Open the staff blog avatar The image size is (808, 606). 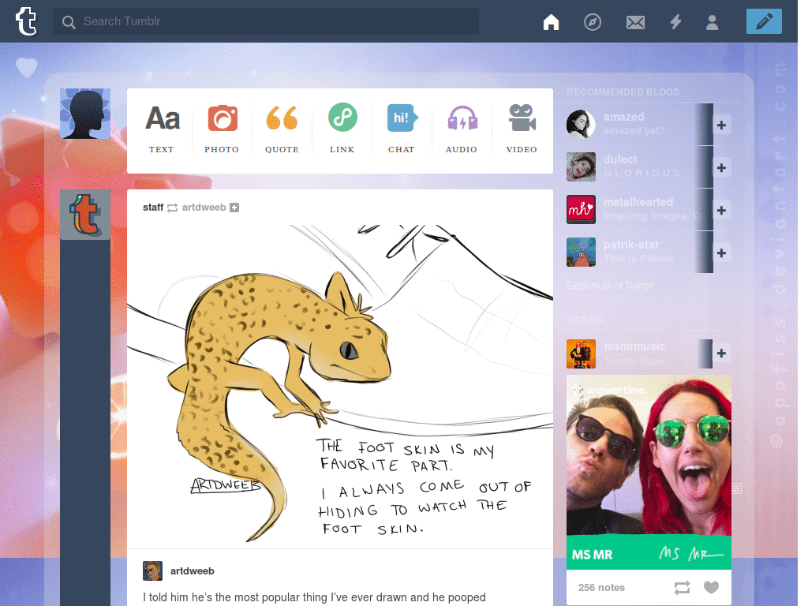tap(85, 215)
